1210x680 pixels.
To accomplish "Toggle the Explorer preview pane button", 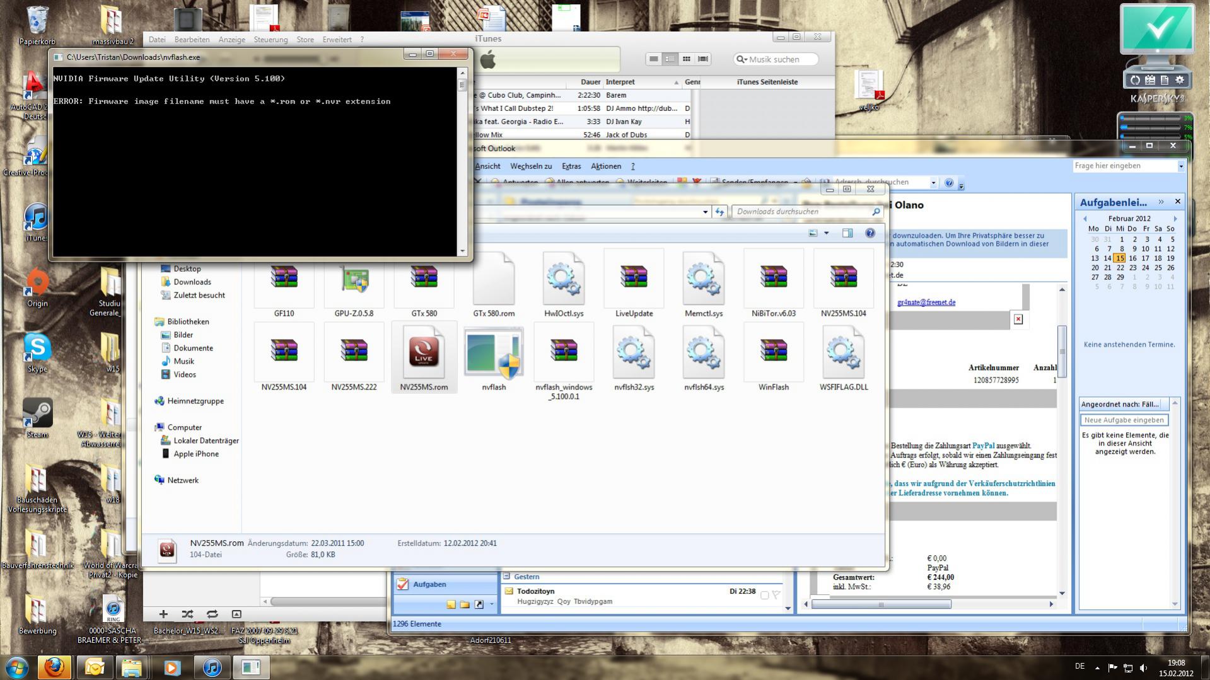I will 847,233.
